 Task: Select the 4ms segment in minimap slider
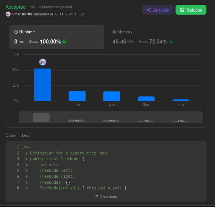tap(180, 121)
